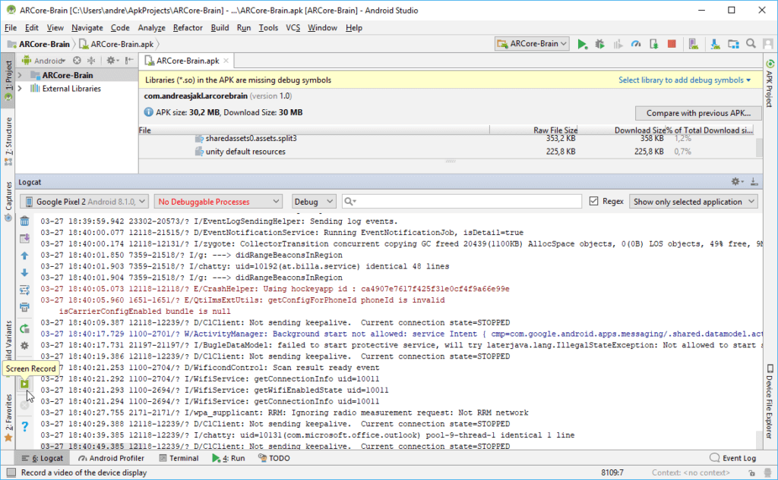Open the Android project view dropdown
778x480 pixels.
pyautogui.click(x=44, y=61)
